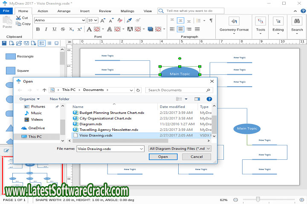This screenshot has width=307, height=204.
Task: Click the zoom slider handle
Action: pyautogui.click(x=258, y=199)
